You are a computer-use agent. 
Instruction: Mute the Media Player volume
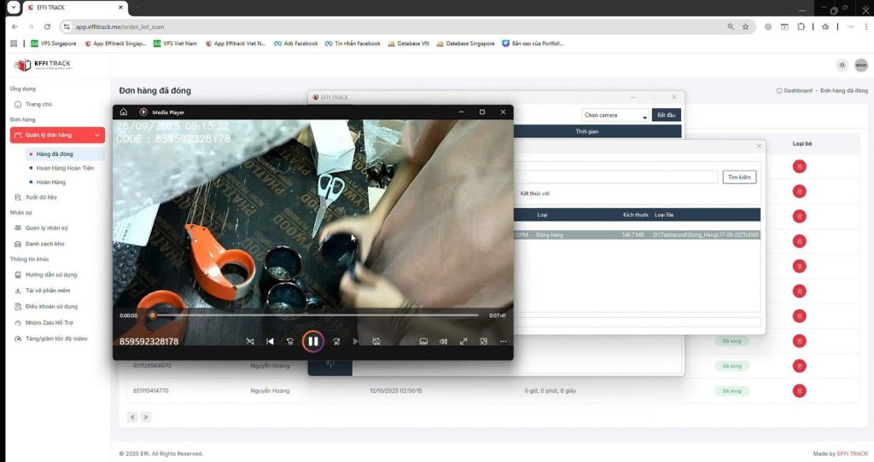443,341
